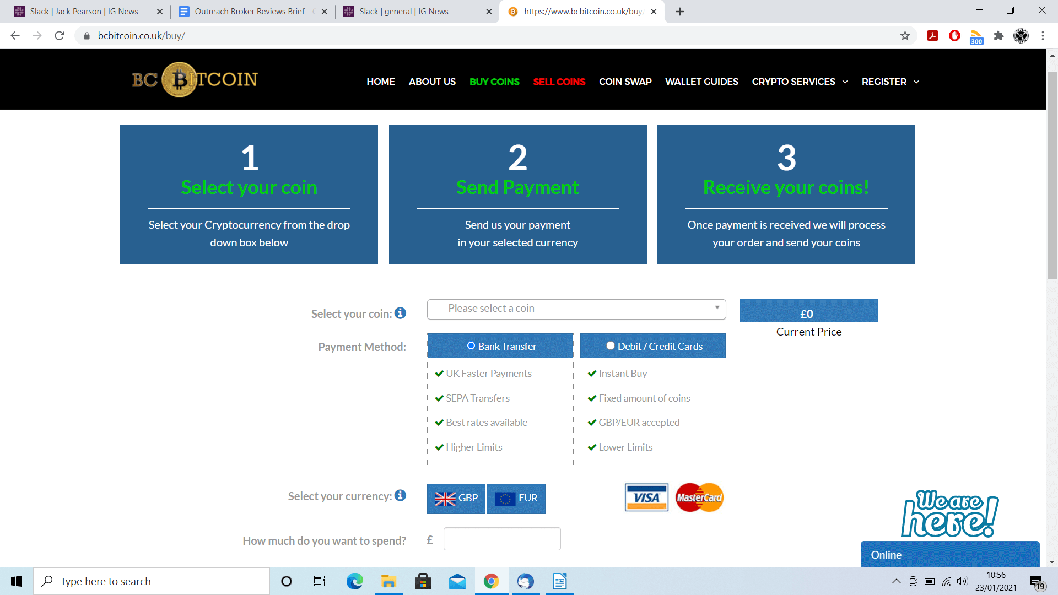
Task: Expand the Crypto Services menu
Action: click(x=800, y=82)
